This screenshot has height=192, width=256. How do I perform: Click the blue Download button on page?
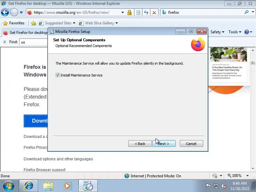(x=36, y=121)
